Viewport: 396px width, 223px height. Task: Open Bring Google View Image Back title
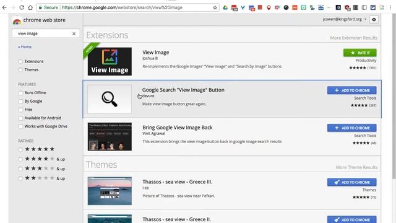(x=178, y=128)
